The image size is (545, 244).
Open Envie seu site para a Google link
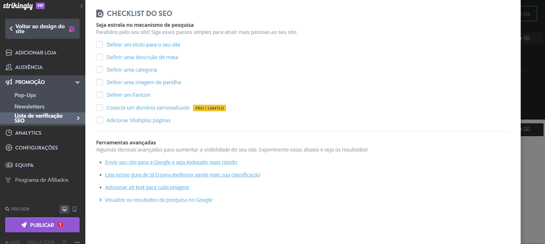pyautogui.click(x=171, y=162)
